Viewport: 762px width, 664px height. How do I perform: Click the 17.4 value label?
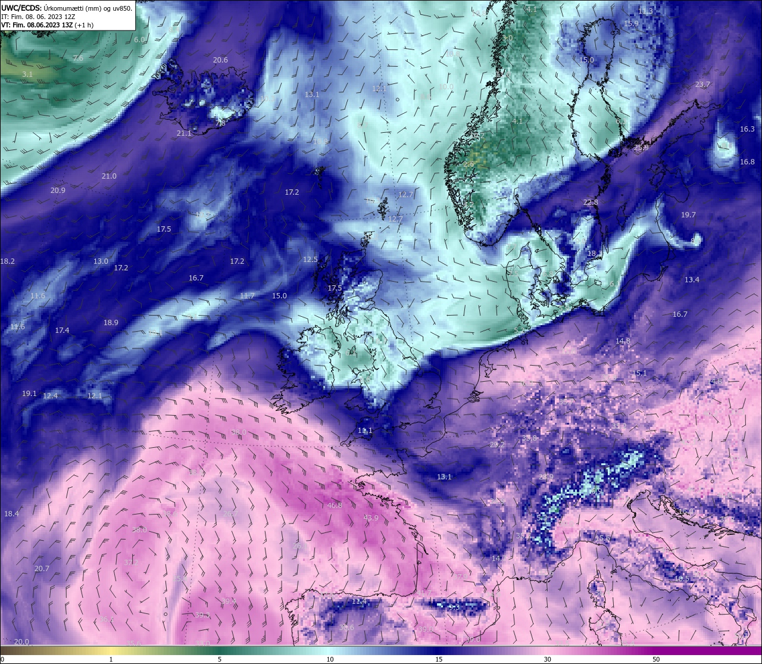62,330
